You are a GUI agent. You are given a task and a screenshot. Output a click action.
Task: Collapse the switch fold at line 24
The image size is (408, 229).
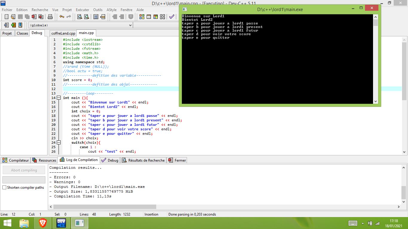[59, 143]
